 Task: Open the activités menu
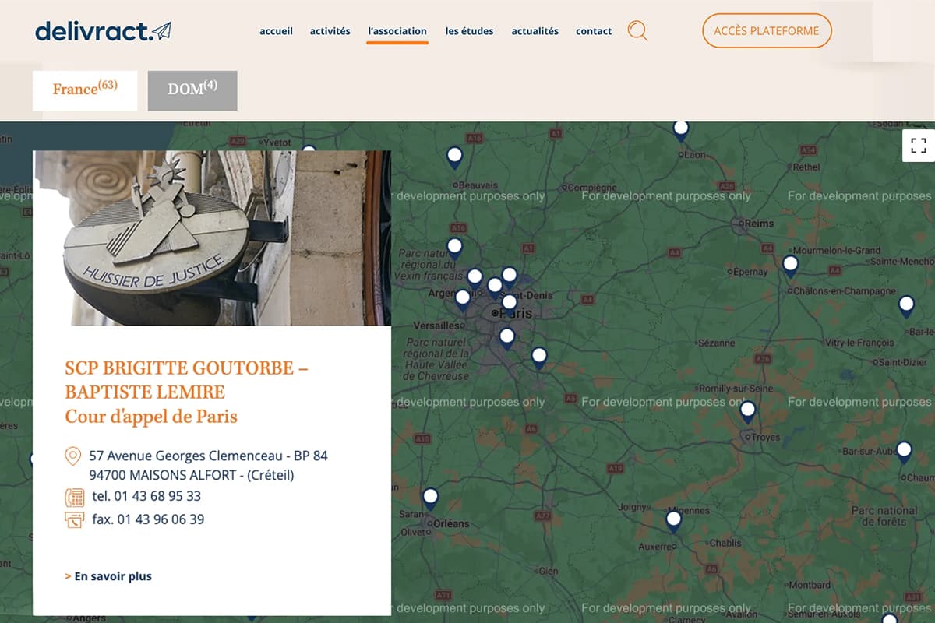point(330,31)
